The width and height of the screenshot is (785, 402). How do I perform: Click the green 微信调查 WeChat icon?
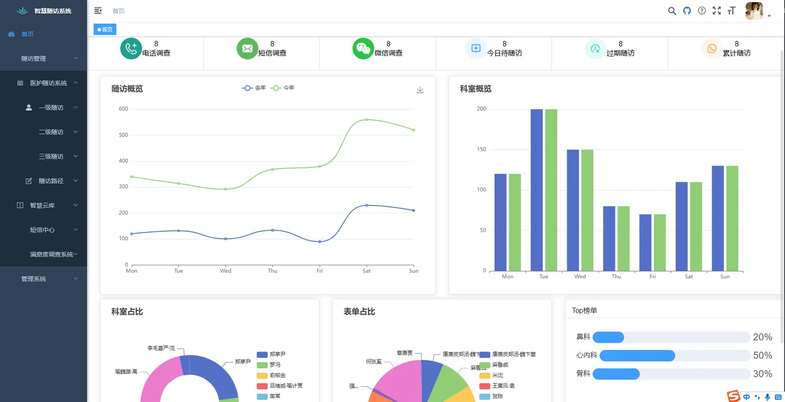(363, 48)
